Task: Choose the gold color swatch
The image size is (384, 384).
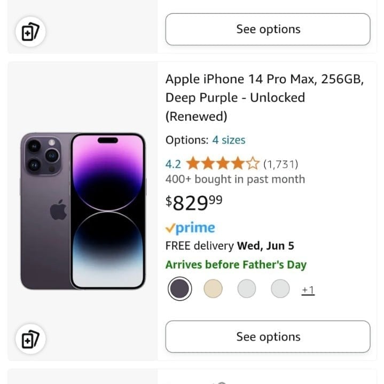Action: pyautogui.click(x=213, y=289)
